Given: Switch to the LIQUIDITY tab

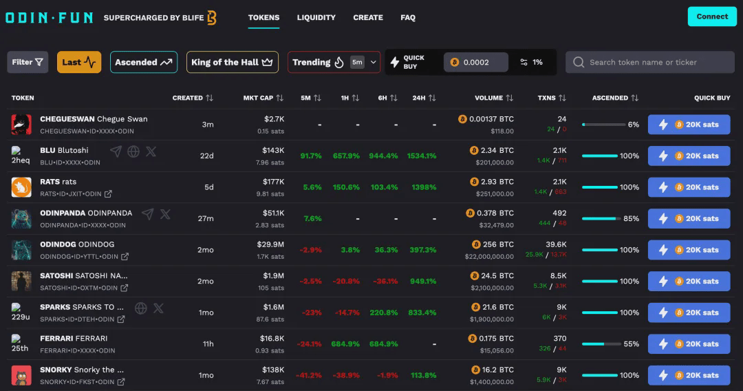Looking at the screenshot, I should (x=316, y=17).
